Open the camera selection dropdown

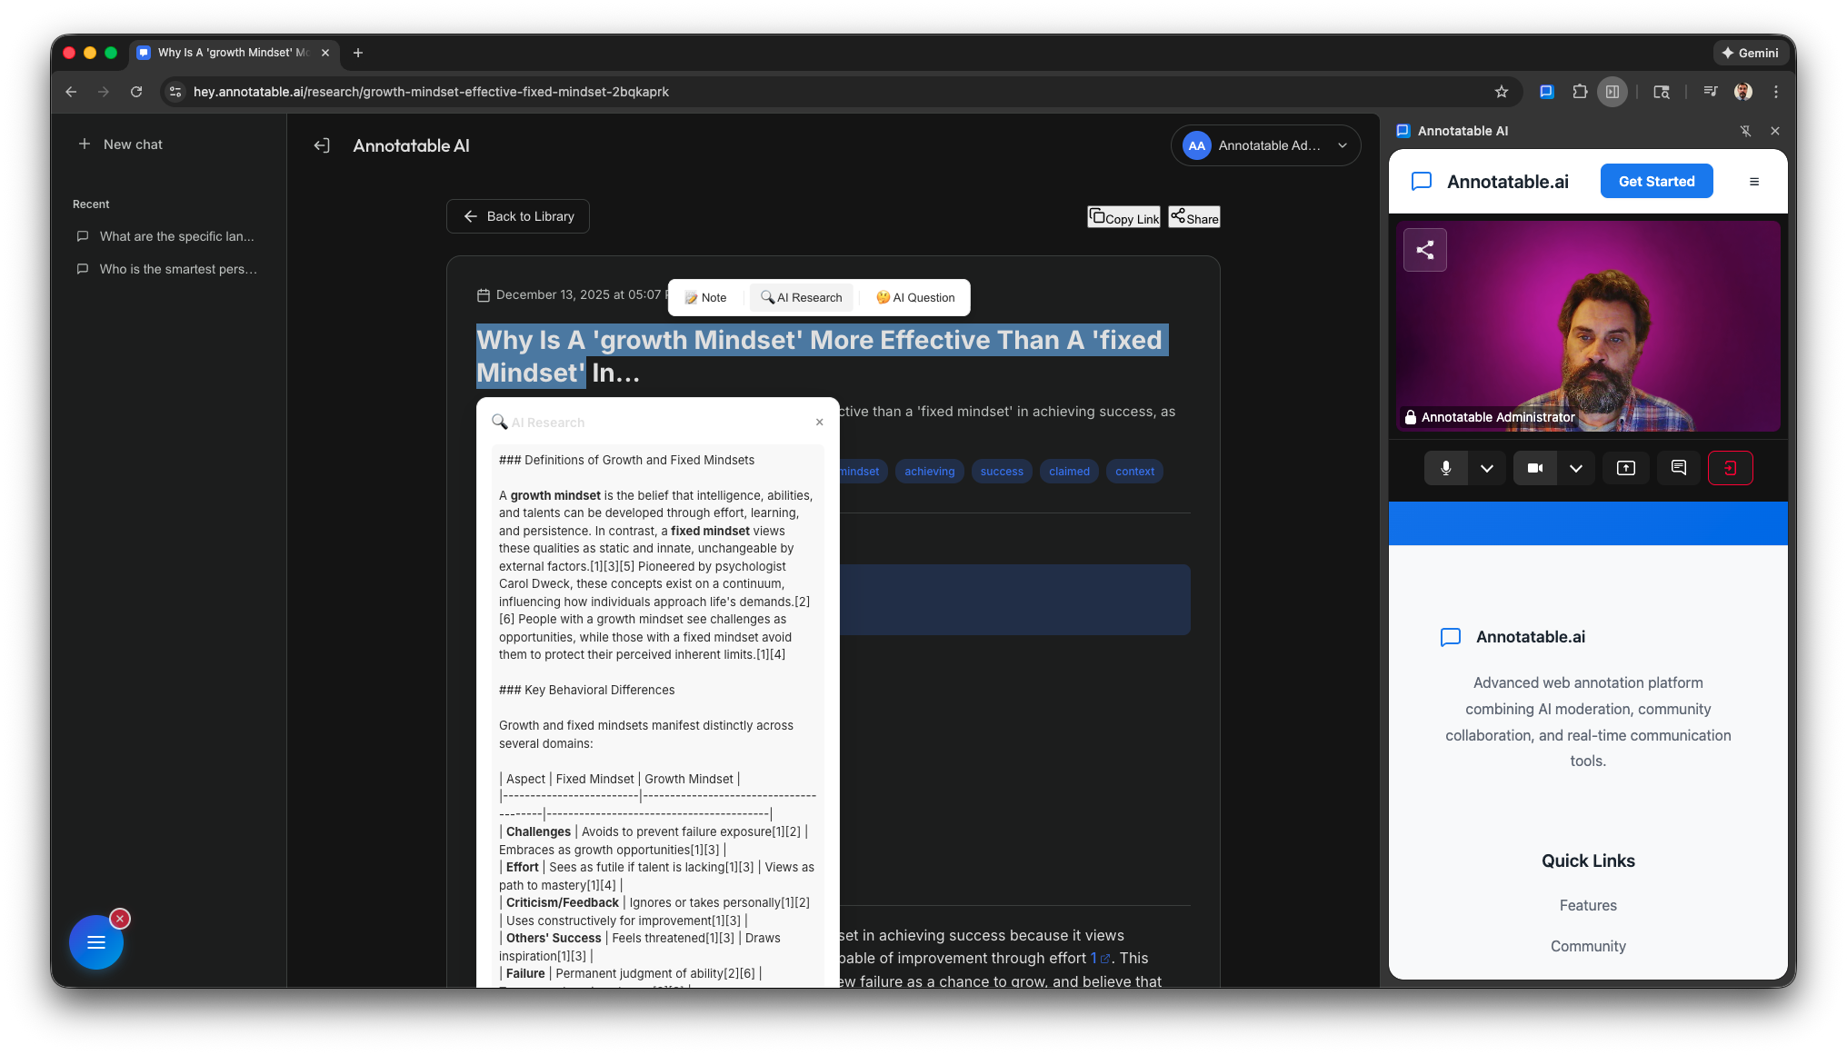click(1577, 468)
